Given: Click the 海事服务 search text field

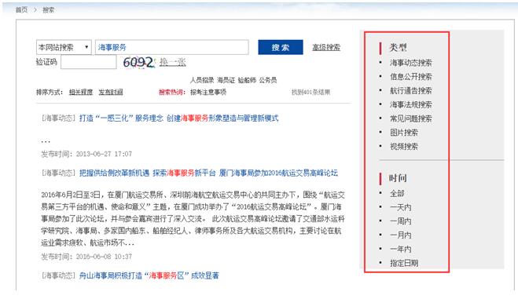Looking at the screenshot, I should (x=172, y=47).
